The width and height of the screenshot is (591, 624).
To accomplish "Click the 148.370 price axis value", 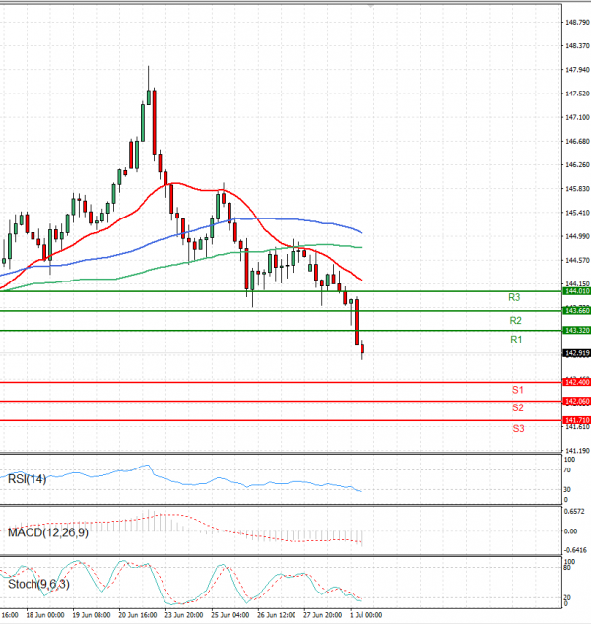I will click(x=577, y=46).
